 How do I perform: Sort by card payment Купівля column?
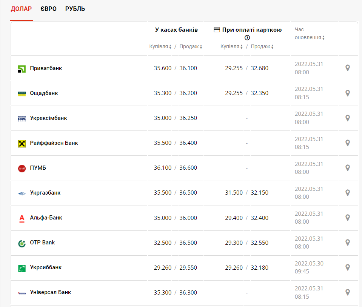[232, 47]
